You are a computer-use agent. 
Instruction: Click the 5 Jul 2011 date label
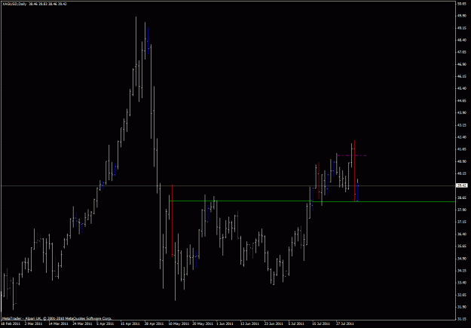[x=296, y=324]
